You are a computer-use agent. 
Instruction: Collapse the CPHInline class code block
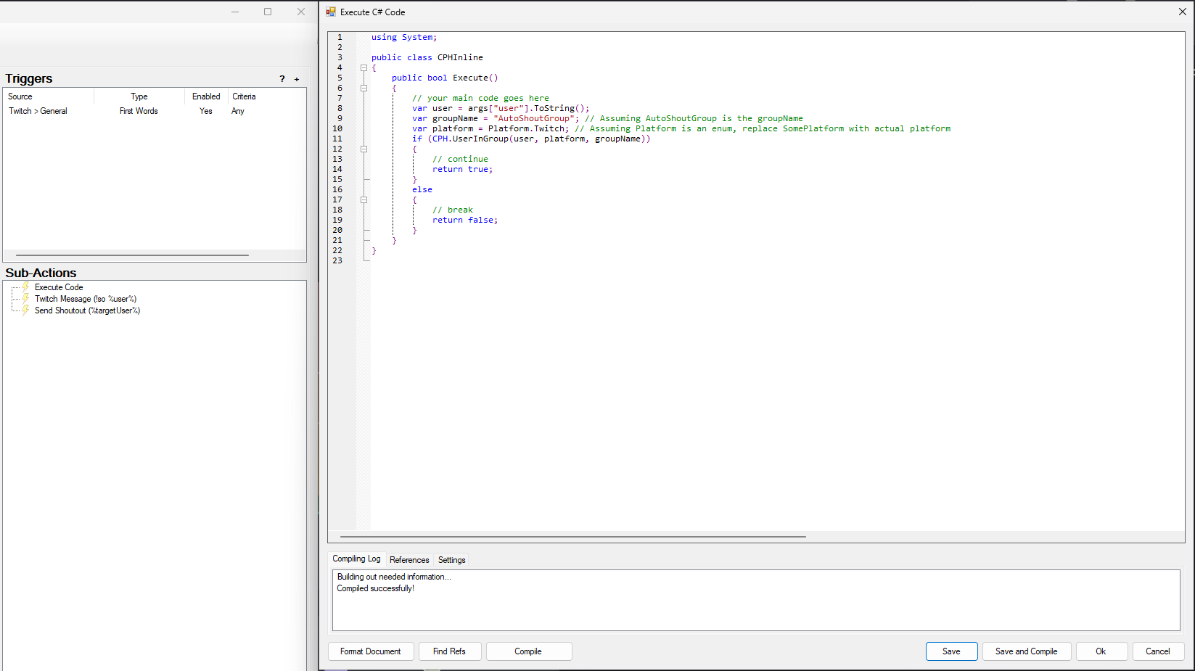[x=364, y=67]
